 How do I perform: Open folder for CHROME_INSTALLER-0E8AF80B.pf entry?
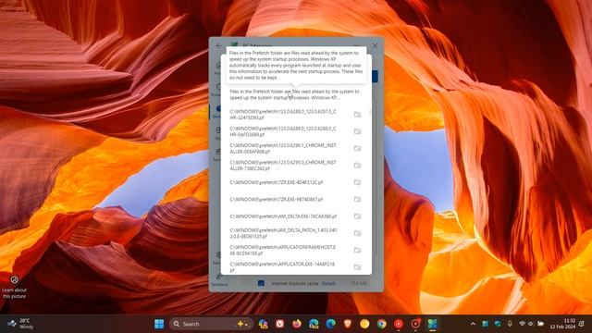[357, 148]
